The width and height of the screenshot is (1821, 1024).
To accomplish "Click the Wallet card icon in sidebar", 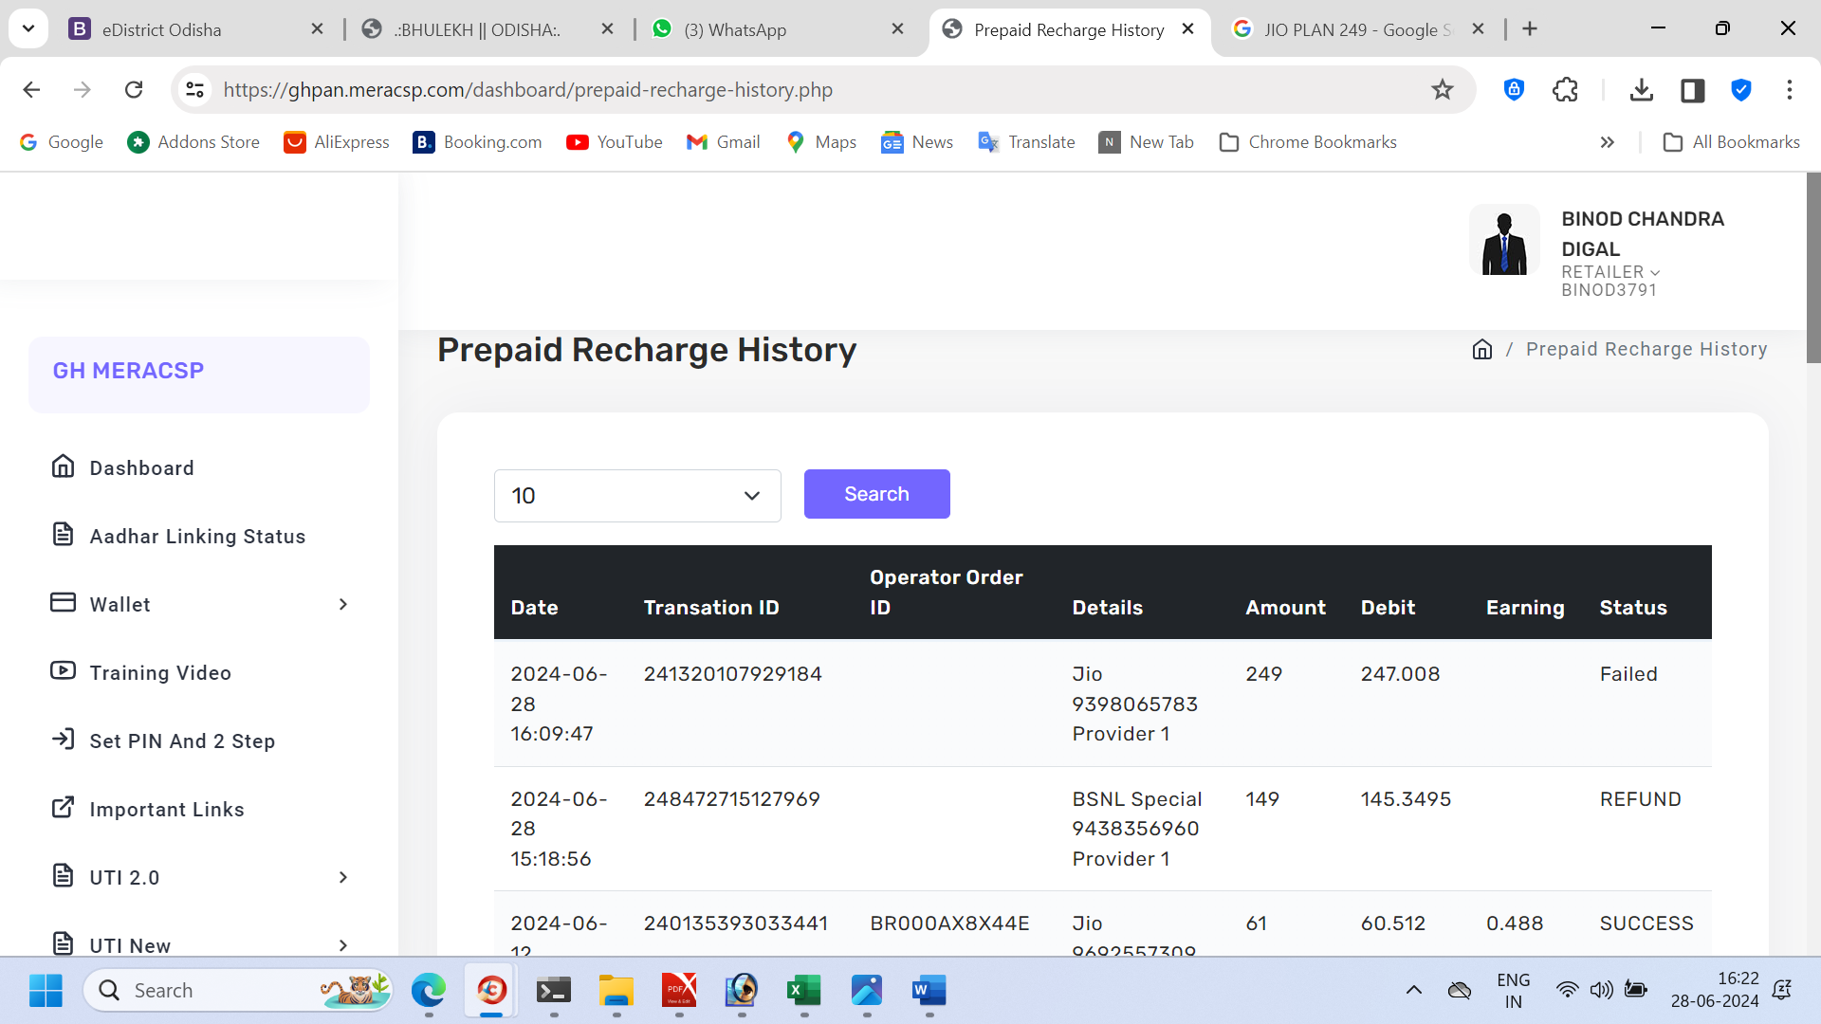I will pyautogui.click(x=63, y=603).
